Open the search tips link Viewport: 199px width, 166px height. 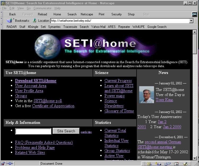pyautogui.click(x=86, y=132)
